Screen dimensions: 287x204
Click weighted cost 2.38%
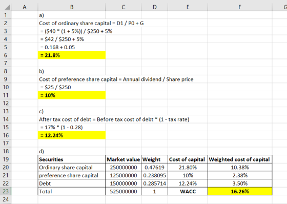point(240,175)
